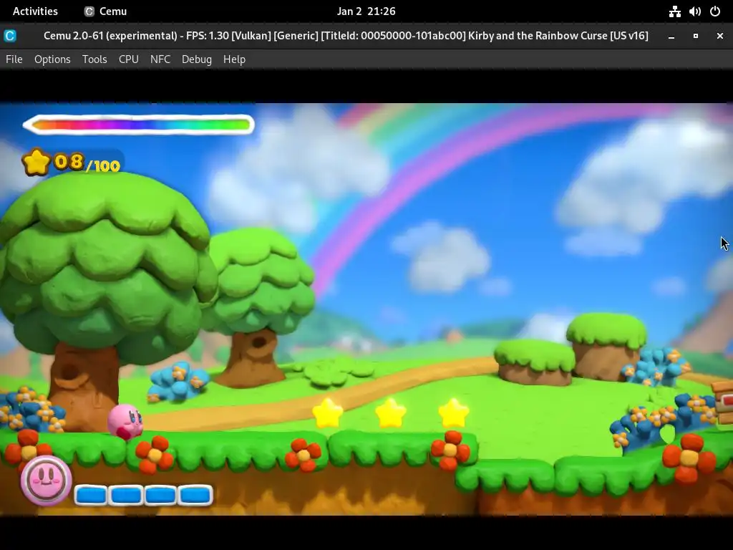Viewport: 733px width, 550px height.
Task: Click the power icon in system tray
Action: [x=715, y=11]
